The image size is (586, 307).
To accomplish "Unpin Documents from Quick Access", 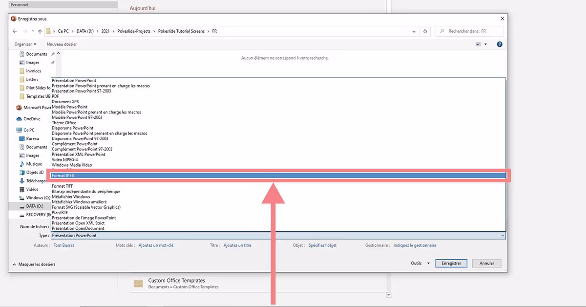I will (x=52, y=54).
